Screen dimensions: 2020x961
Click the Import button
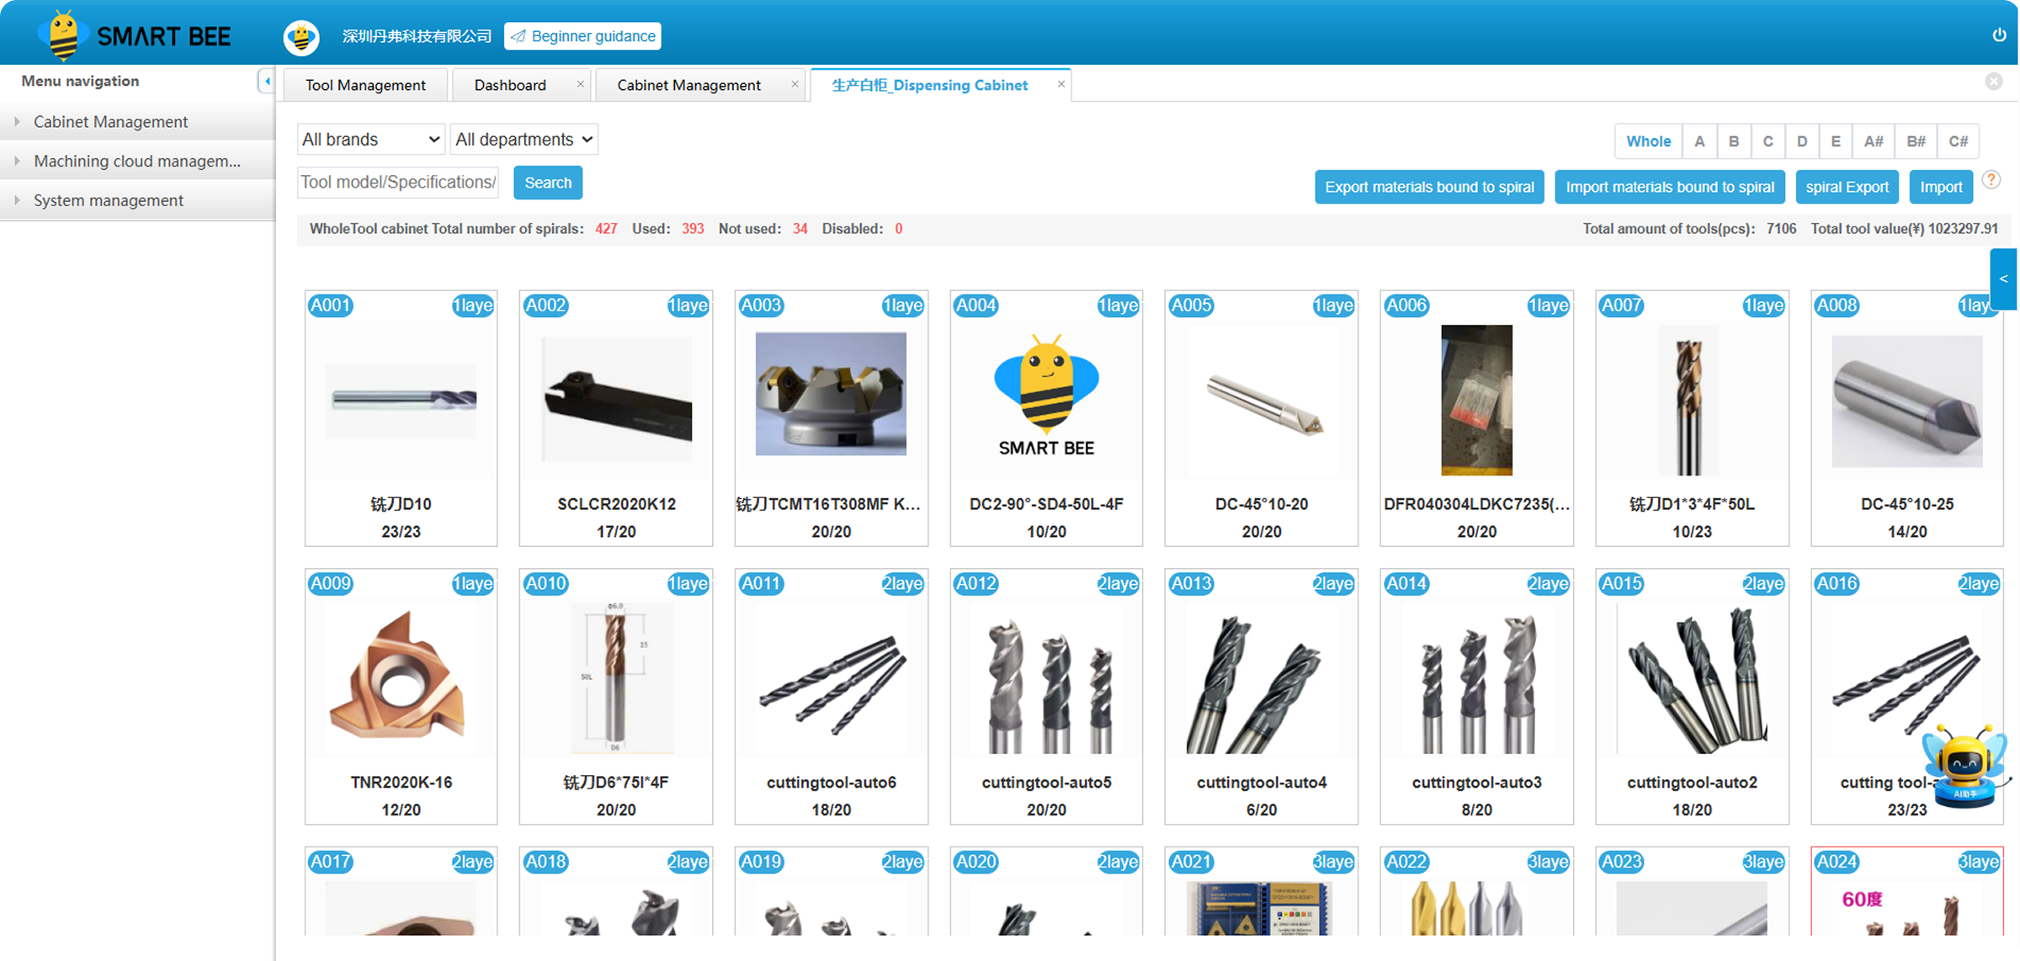tap(1941, 187)
